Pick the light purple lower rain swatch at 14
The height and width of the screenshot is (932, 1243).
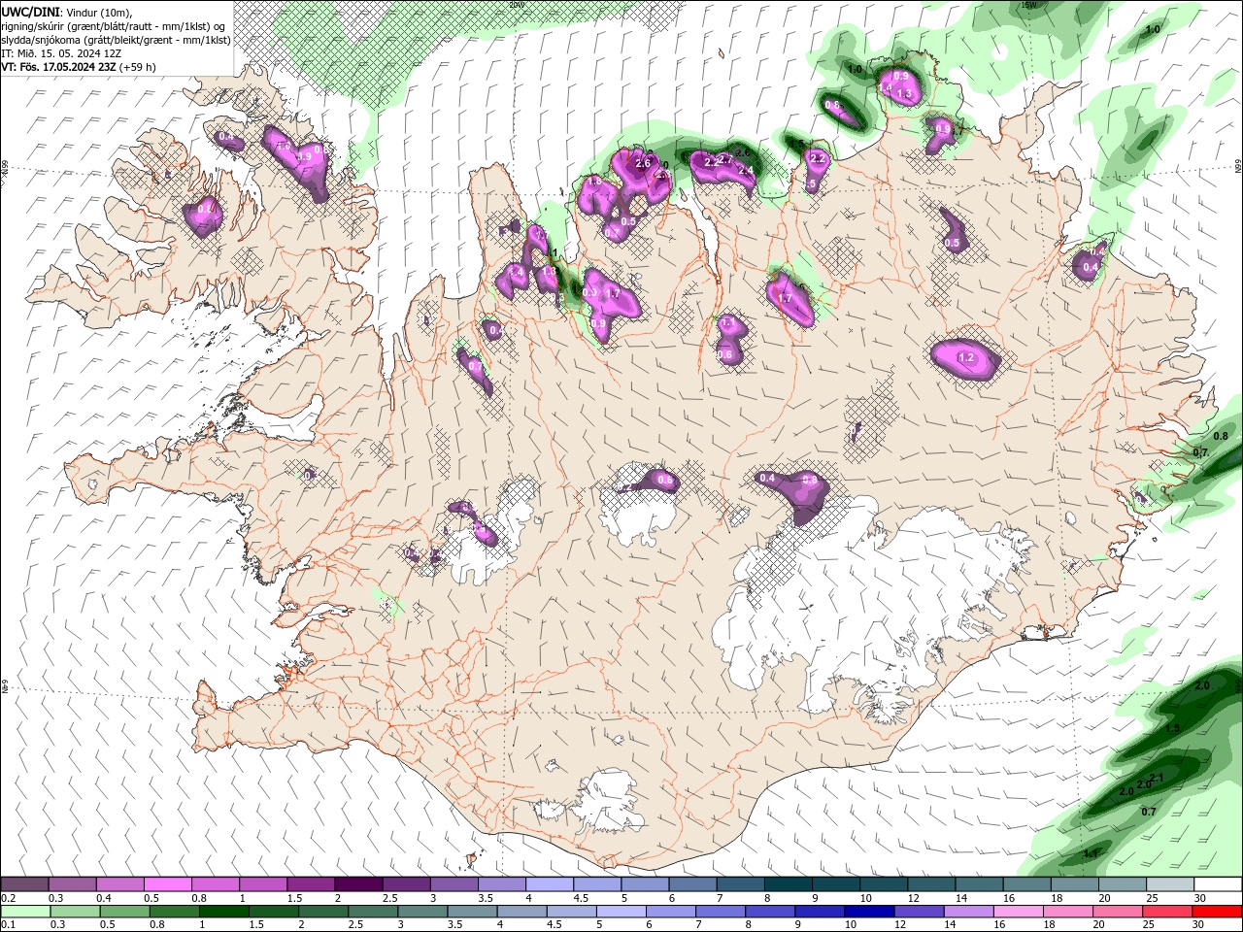pyautogui.click(x=968, y=912)
